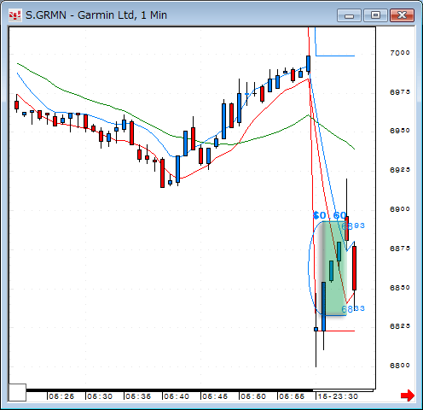Viewport: 423px width, 410px height.
Task: Click the 15-23:30 date axis label
Action: 338,396
